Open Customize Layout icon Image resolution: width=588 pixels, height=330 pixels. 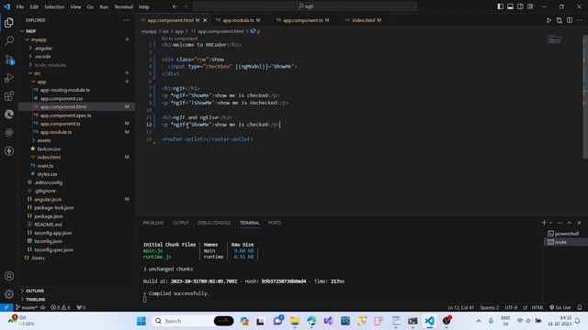click(x=530, y=6)
